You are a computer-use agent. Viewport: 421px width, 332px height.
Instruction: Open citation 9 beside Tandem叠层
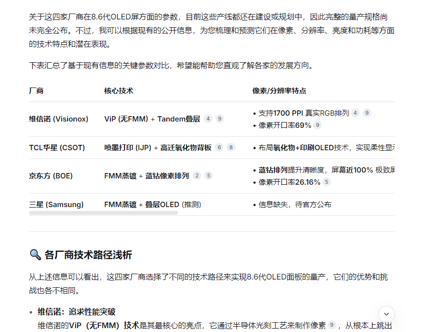[220, 119]
